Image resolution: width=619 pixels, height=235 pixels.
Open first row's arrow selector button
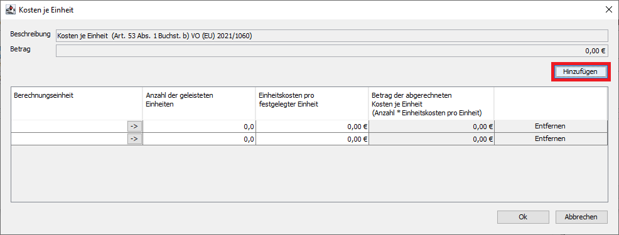(x=134, y=126)
